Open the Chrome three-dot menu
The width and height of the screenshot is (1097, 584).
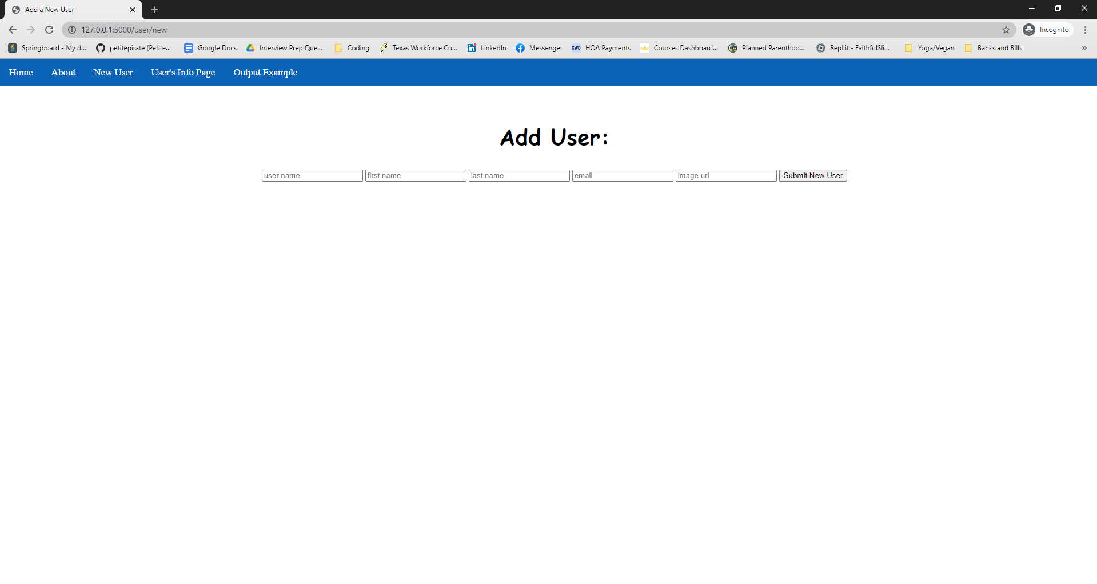coord(1085,30)
